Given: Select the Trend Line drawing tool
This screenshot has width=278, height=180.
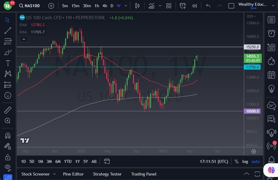Looking at the screenshot, I should coord(8,31).
